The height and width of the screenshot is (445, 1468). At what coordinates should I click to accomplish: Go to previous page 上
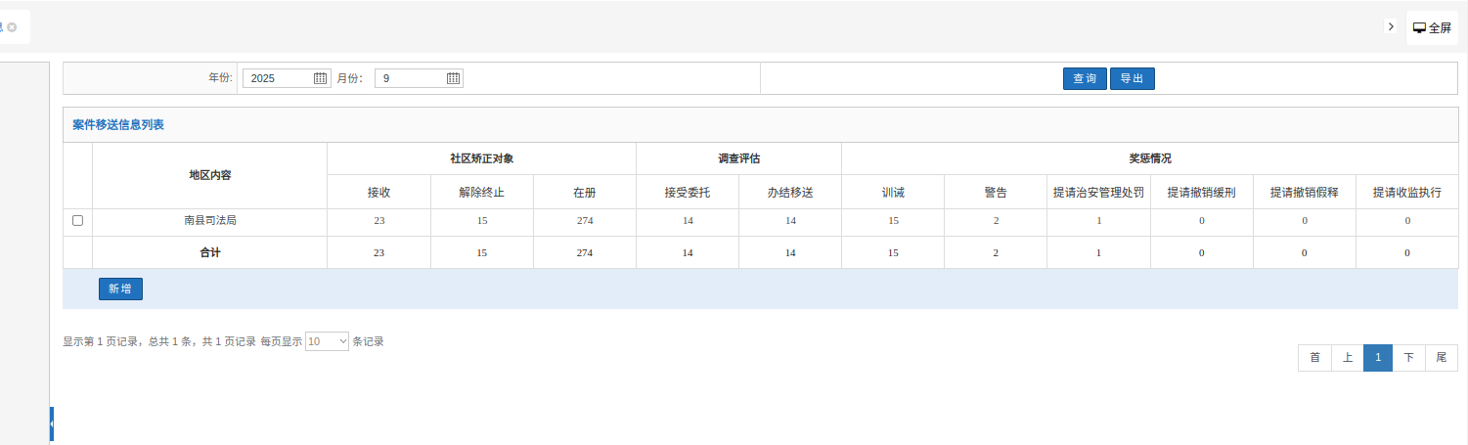pos(1347,358)
